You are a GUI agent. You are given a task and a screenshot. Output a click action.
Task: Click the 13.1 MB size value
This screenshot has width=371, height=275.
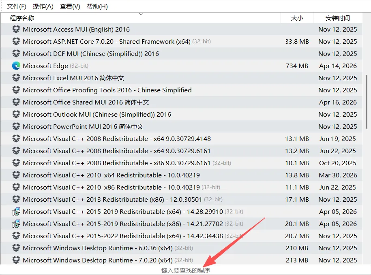click(297, 139)
